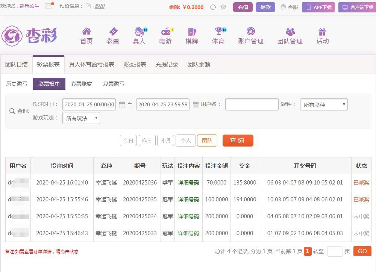Switch to 彩票盈亏 sub-tab

(114, 84)
